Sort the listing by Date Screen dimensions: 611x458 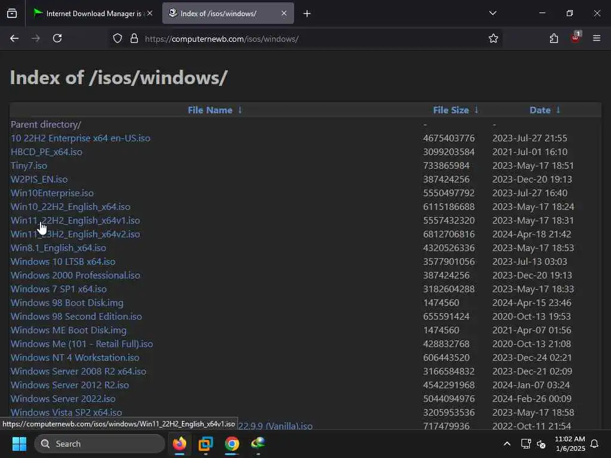coord(540,110)
